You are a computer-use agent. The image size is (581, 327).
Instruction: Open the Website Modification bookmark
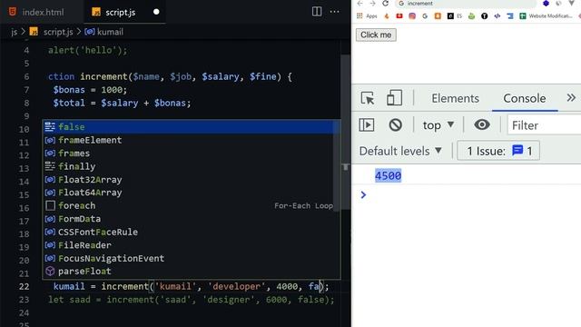(546, 16)
